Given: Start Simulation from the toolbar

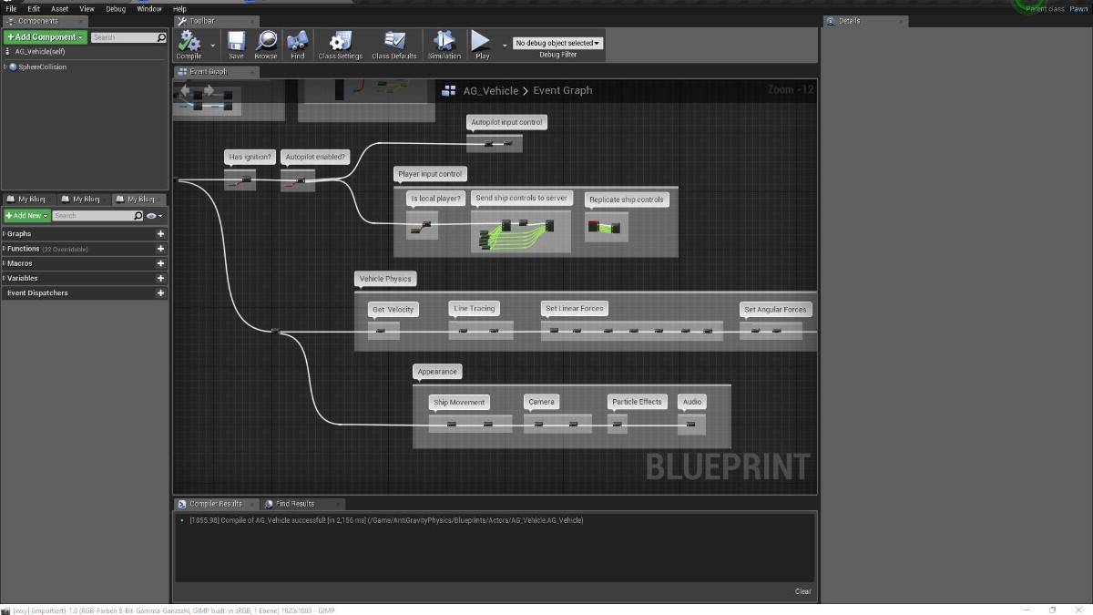Looking at the screenshot, I should (x=444, y=44).
